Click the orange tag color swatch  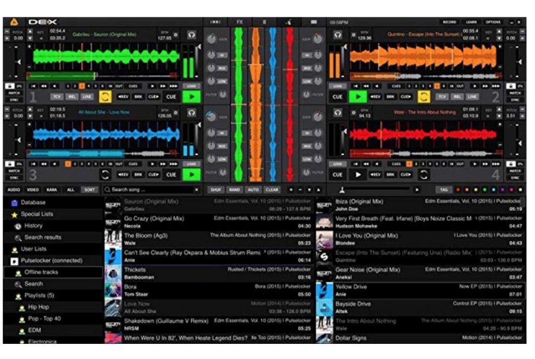point(467,190)
